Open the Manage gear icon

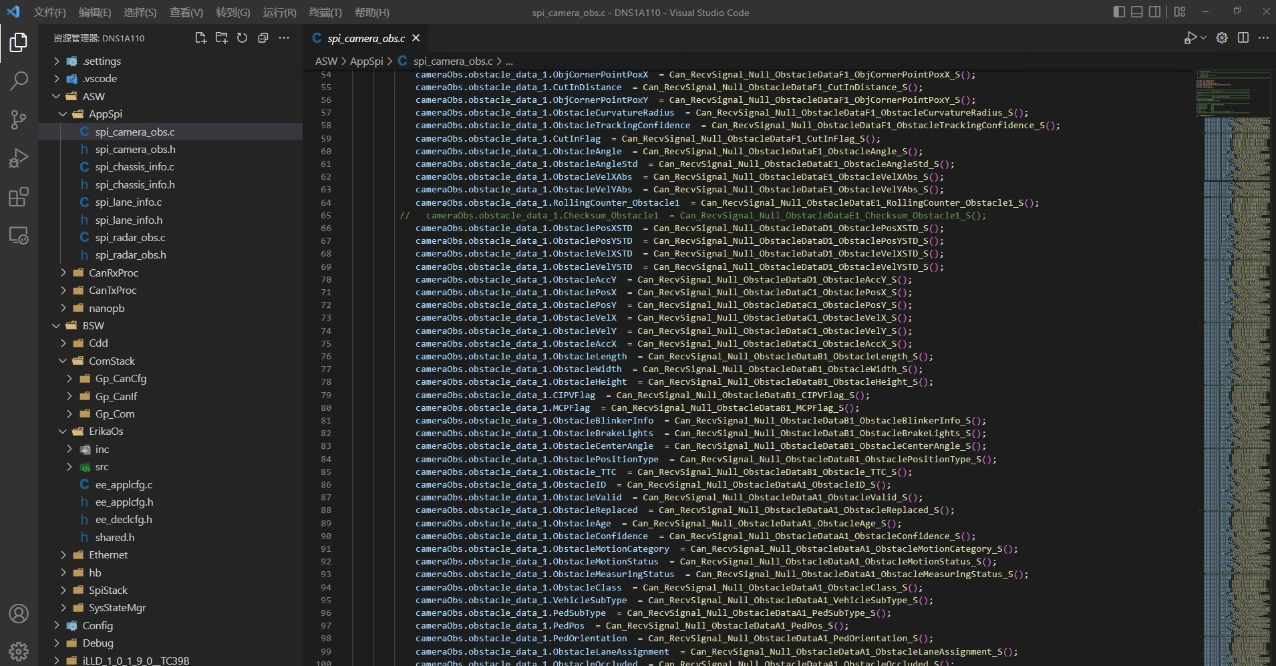coord(19,651)
